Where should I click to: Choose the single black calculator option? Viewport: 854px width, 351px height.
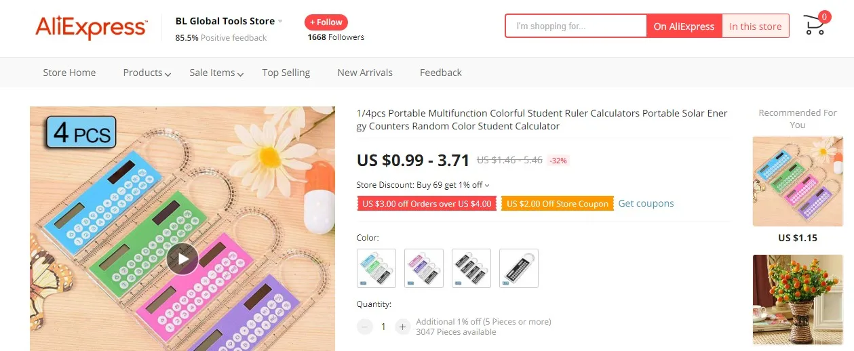point(519,268)
